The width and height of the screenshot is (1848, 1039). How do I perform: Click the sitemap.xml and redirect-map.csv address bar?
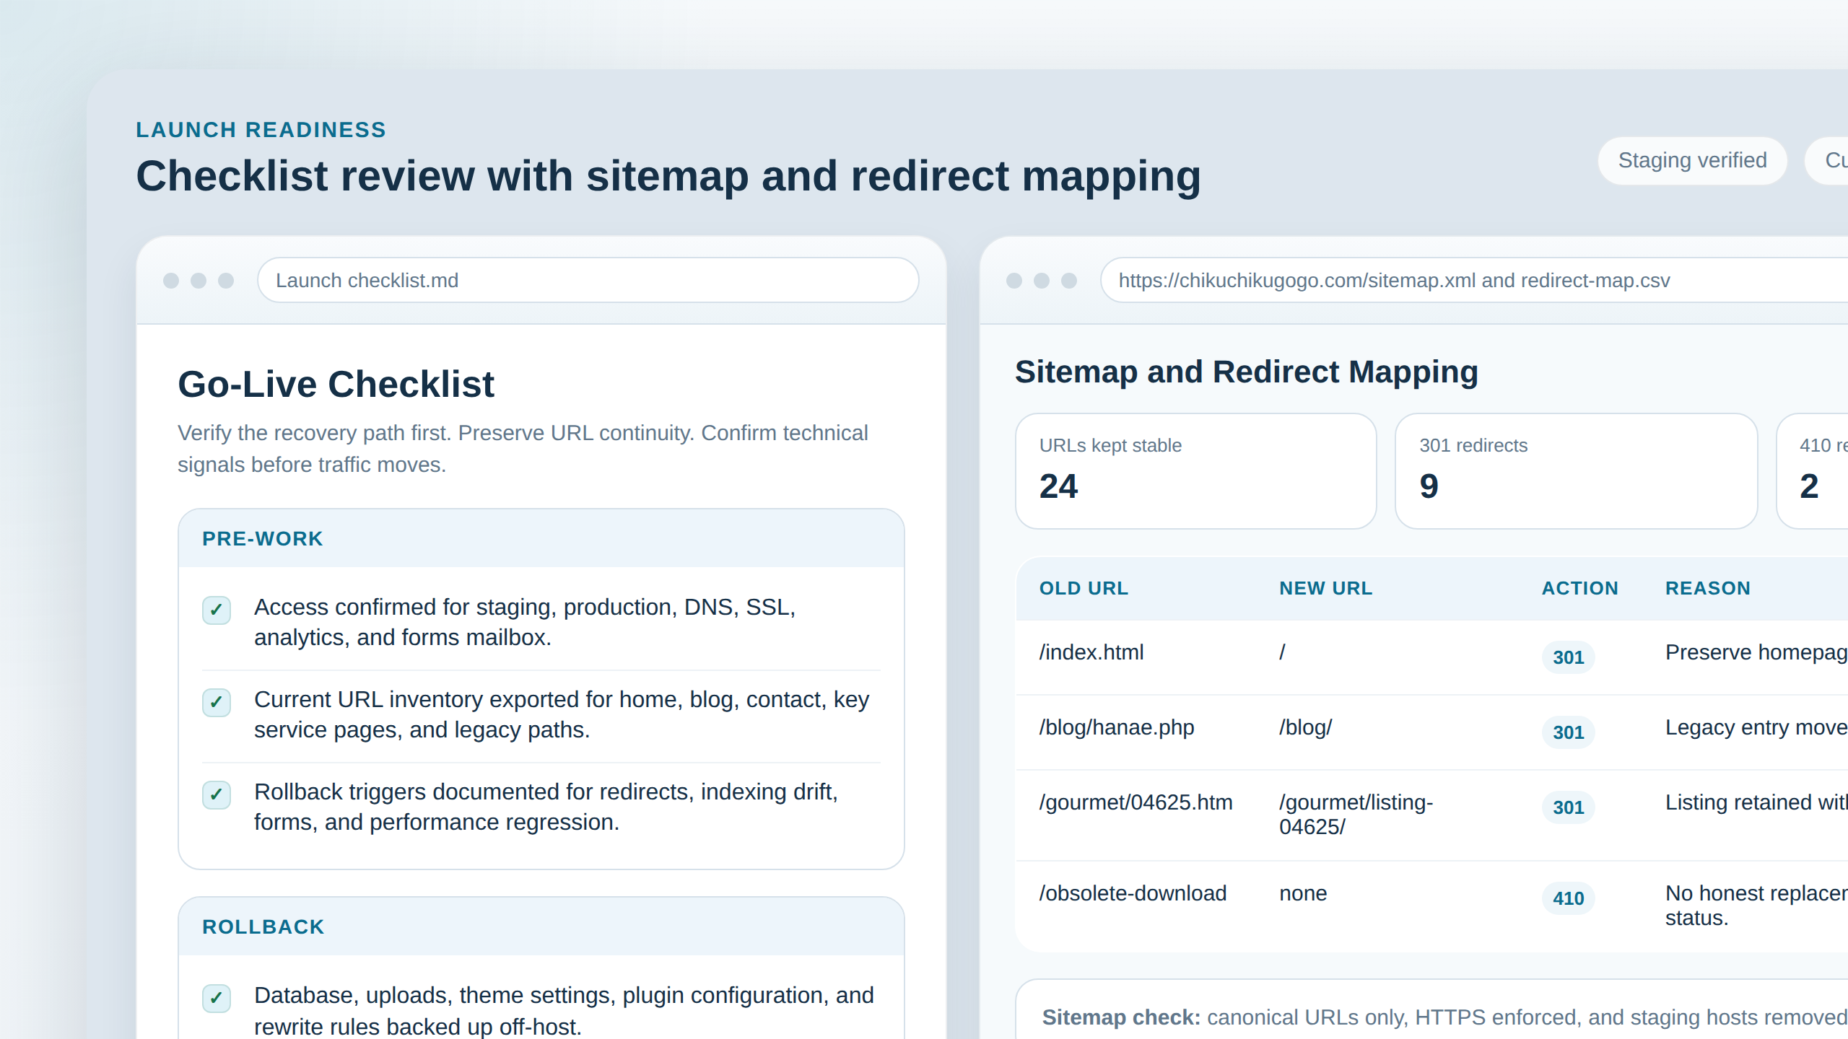(x=1474, y=280)
